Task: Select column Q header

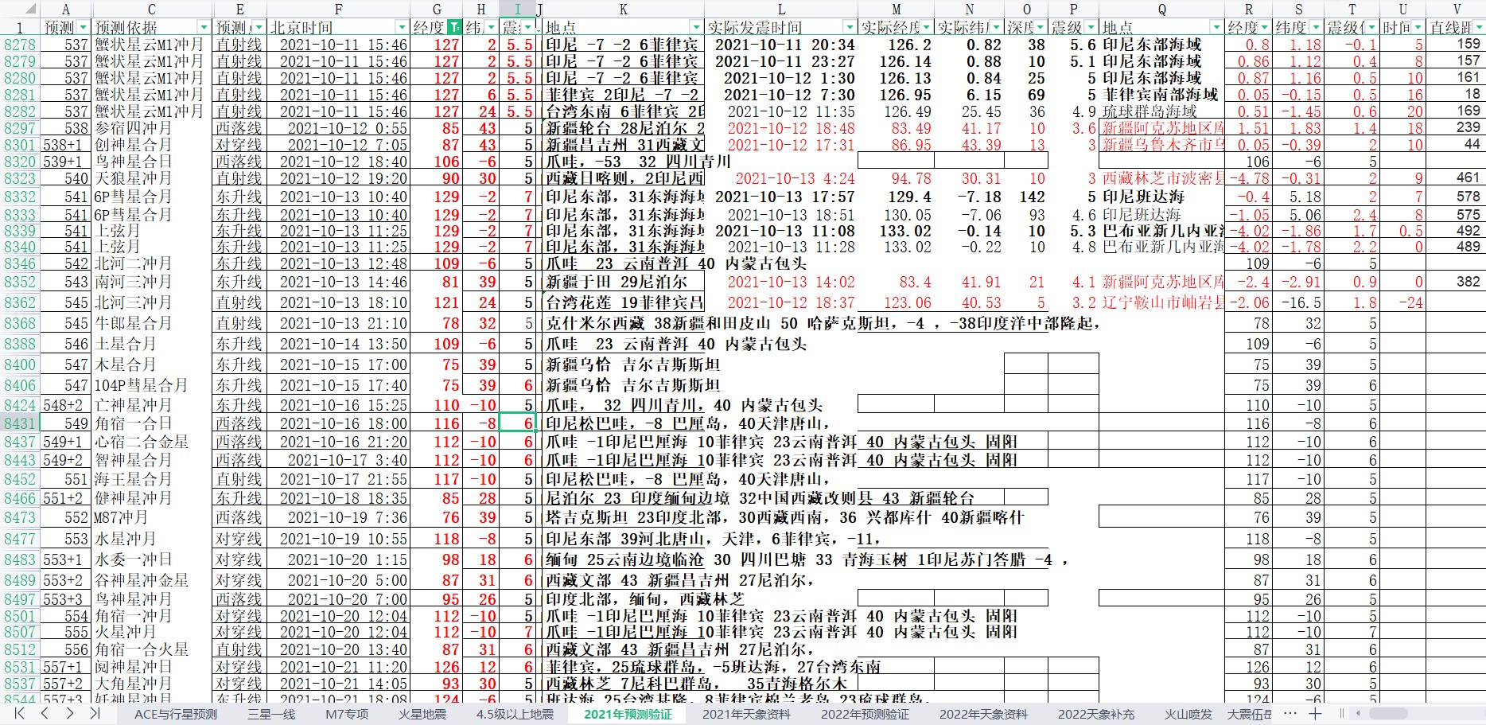Action: point(1161,9)
